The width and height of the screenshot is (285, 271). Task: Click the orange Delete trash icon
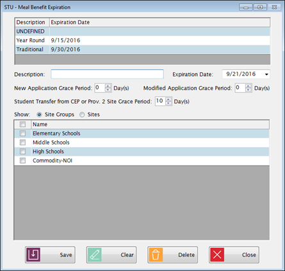[156, 254]
